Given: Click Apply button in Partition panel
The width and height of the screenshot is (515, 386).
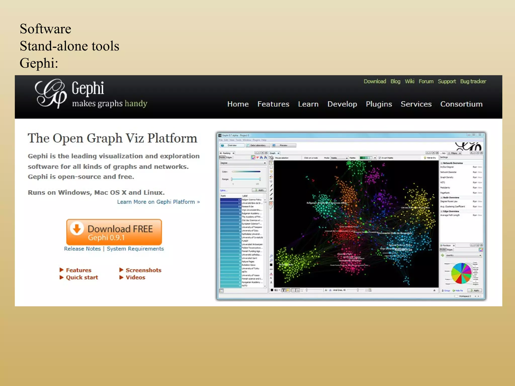Looking at the screenshot, I should [x=475, y=290].
